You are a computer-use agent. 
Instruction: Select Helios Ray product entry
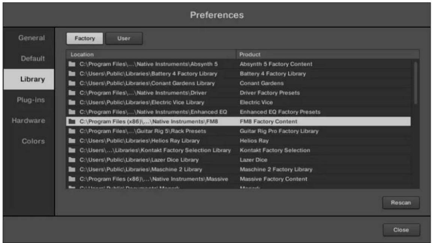pos(254,141)
